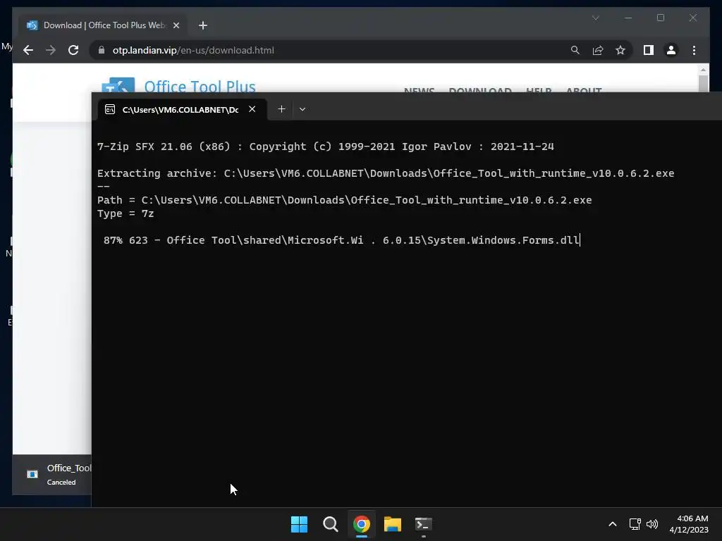Open File Explorer from taskbar
This screenshot has width=722, height=541.
tap(392, 524)
